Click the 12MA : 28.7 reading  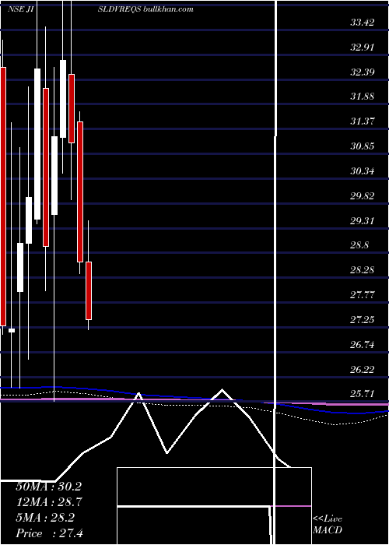48,502
